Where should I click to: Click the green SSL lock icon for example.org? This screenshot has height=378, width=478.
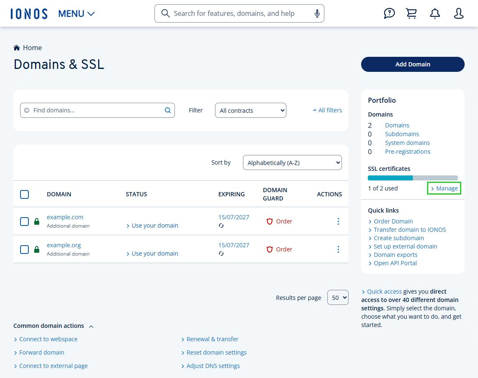(37, 249)
